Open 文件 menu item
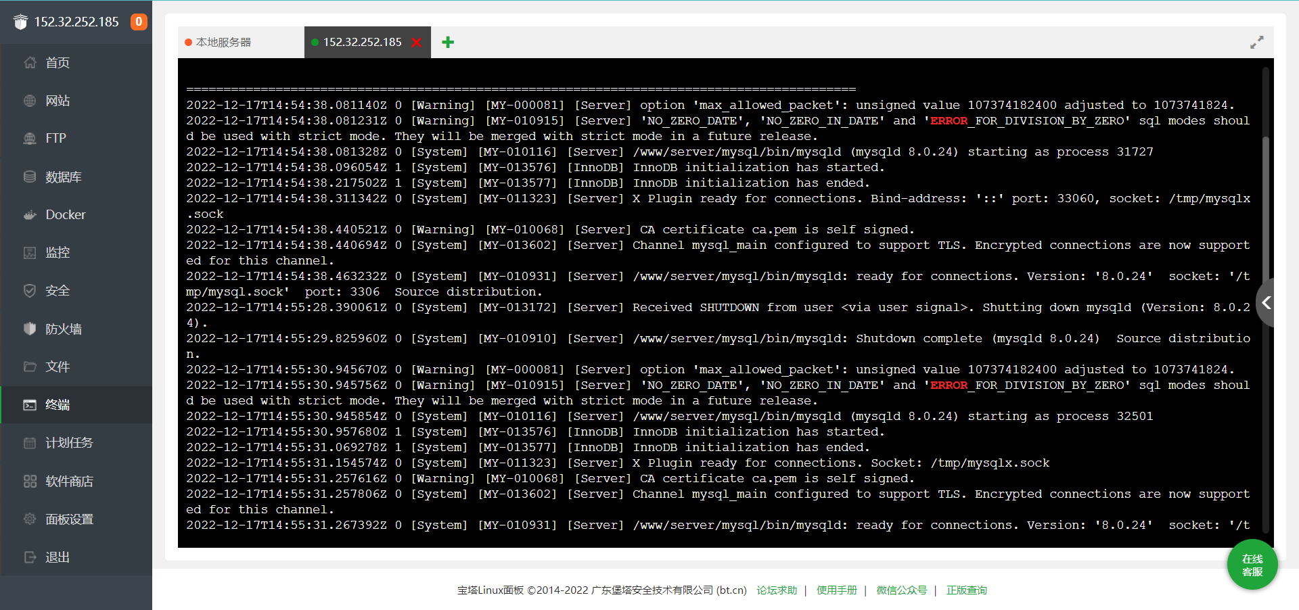 coord(76,367)
